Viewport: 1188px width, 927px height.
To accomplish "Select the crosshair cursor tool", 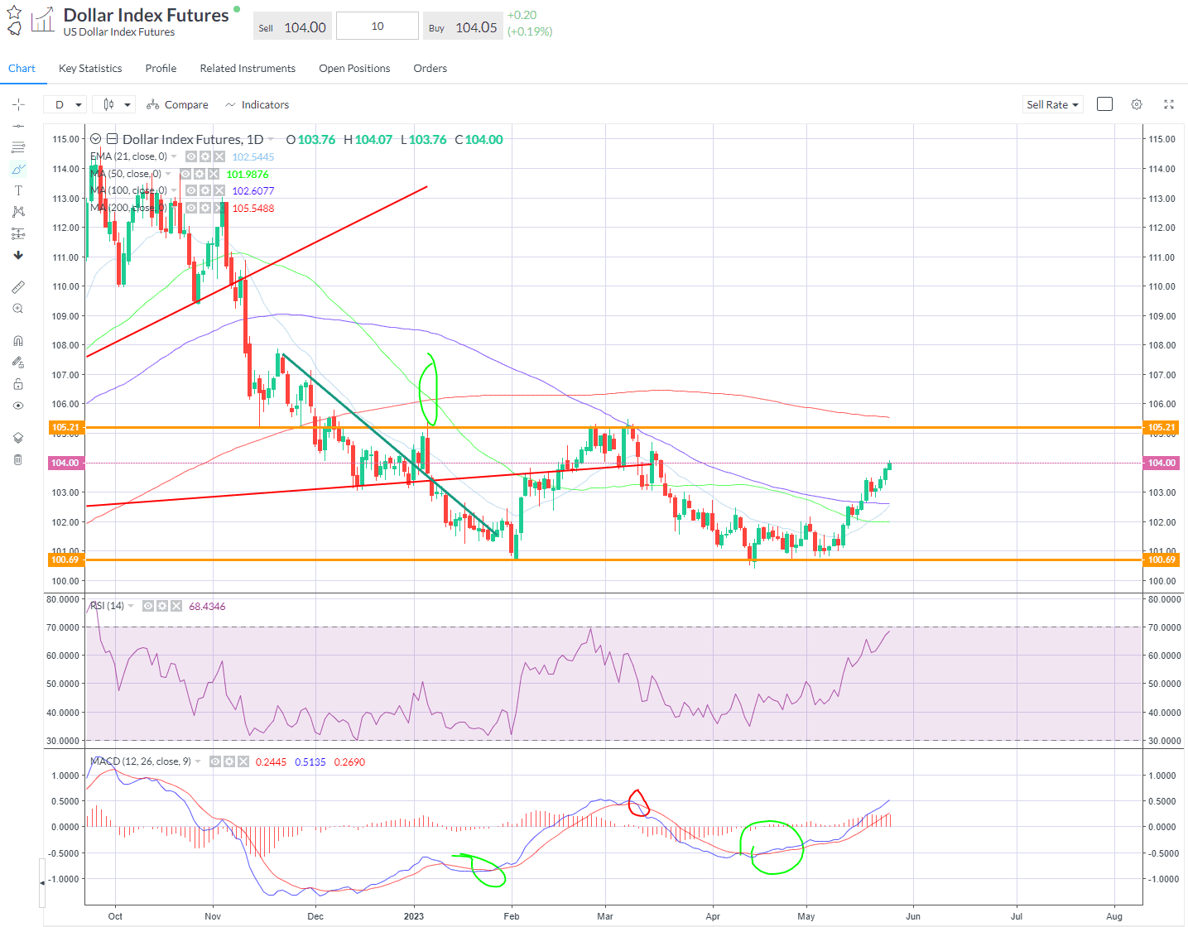I will [18, 104].
